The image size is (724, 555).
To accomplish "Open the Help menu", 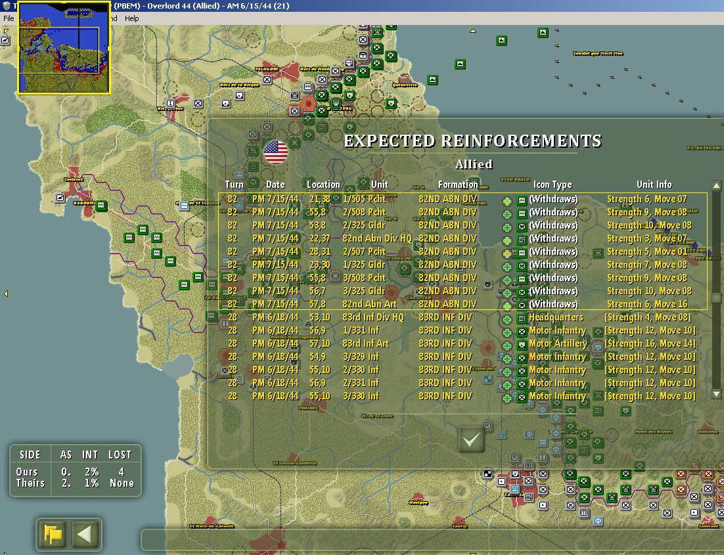I will coord(131,18).
